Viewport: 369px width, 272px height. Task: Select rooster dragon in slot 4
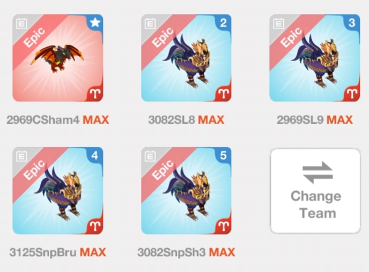58,191
